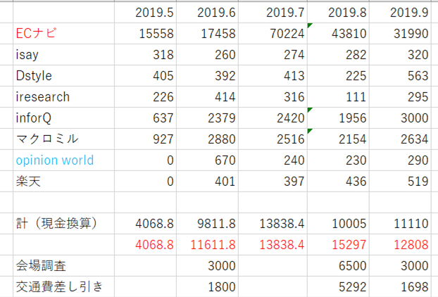Click the red total 15297
Viewport: 438px width, 297px height.
tap(338, 245)
